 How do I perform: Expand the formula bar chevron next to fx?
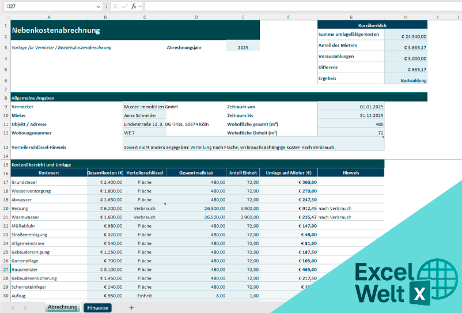click(140, 6)
